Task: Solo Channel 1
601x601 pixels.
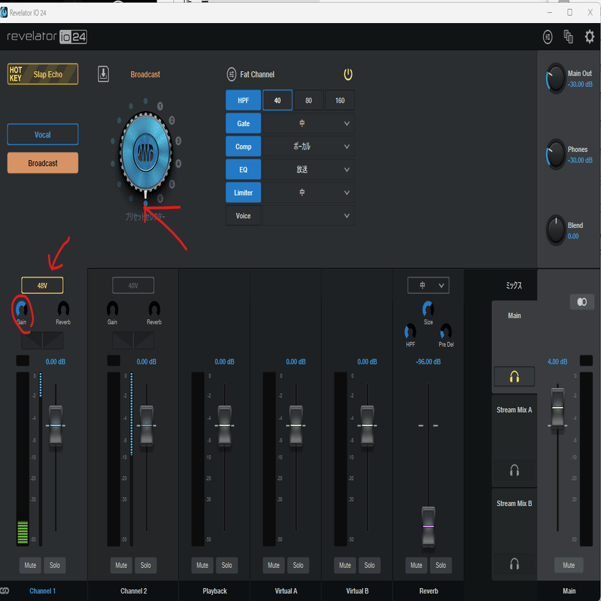Action: [x=55, y=565]
